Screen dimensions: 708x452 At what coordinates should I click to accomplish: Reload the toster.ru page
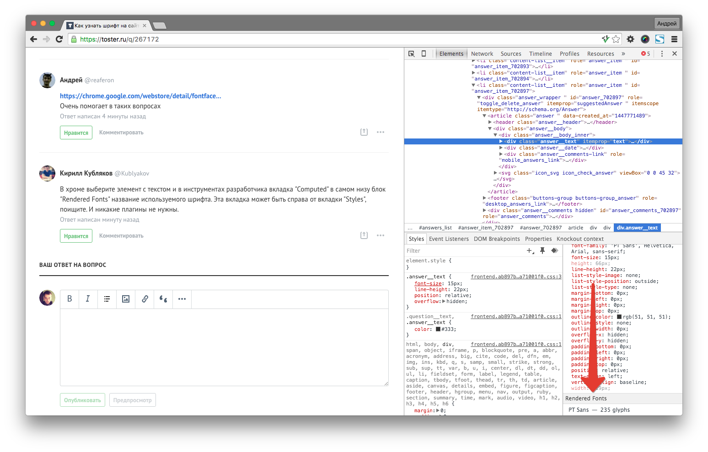coord(59,39)
